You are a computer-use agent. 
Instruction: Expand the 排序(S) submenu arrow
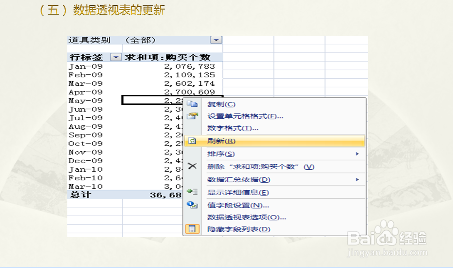(x=358, y=154)
